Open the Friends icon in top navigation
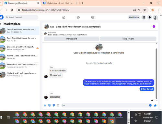Screen dimensions: 162x124 pyautogui.click(x=78, y=17)
